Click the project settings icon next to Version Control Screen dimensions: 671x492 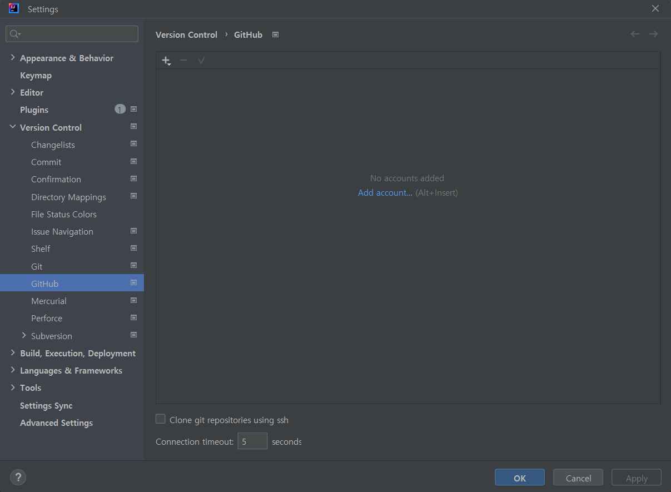[133, 127]
